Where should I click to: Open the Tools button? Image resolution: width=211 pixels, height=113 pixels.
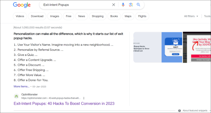pos(207,16)
